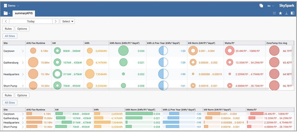Expand Headquarters chevron in bar table
The width and height of the screenshot is (297, 133).
[x=23, y=122]
